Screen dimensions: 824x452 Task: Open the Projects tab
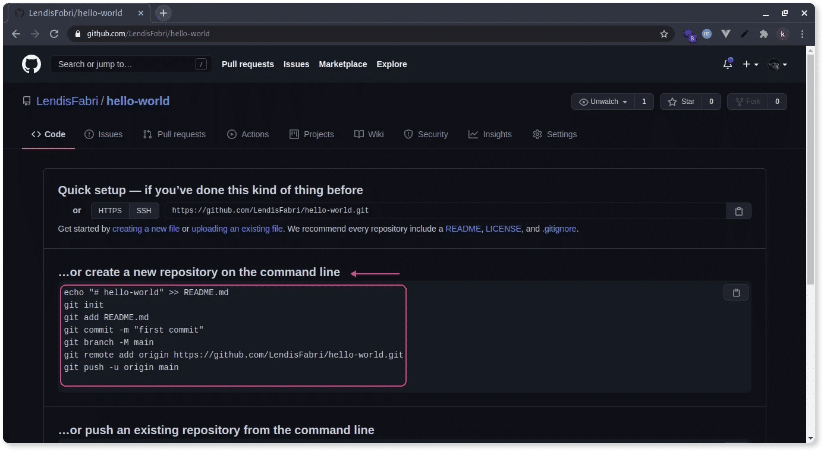312,134
